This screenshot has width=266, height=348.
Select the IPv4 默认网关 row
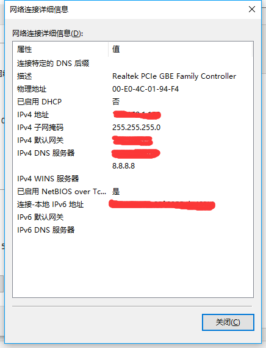point(133,140)
